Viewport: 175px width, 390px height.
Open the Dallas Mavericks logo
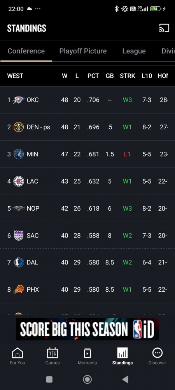19,262
